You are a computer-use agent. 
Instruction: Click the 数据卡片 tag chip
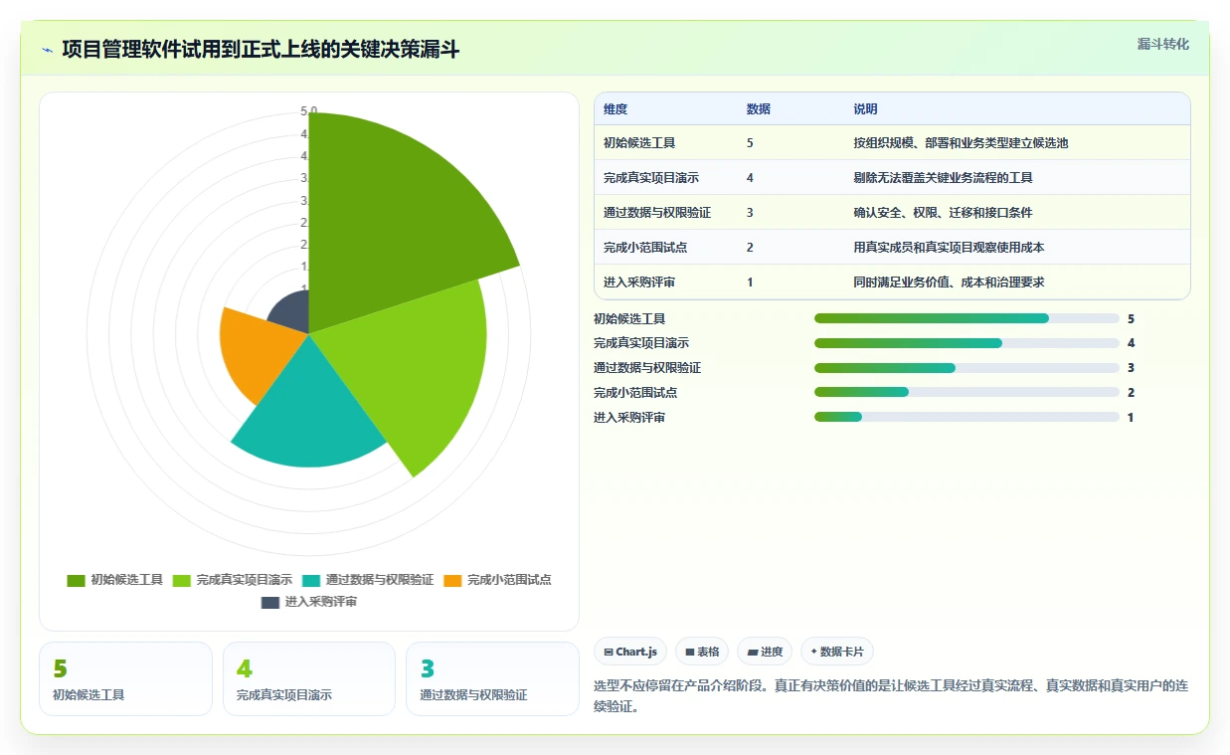click(837, 652)
